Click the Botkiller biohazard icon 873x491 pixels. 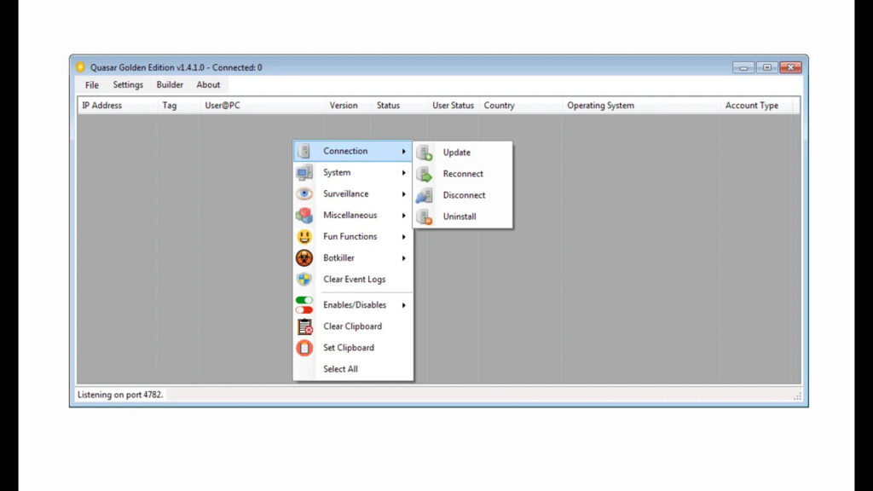(x=304, y=257)
